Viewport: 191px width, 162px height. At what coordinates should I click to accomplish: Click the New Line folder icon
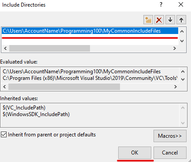148,20
